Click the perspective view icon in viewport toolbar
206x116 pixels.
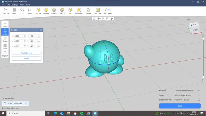94,19
